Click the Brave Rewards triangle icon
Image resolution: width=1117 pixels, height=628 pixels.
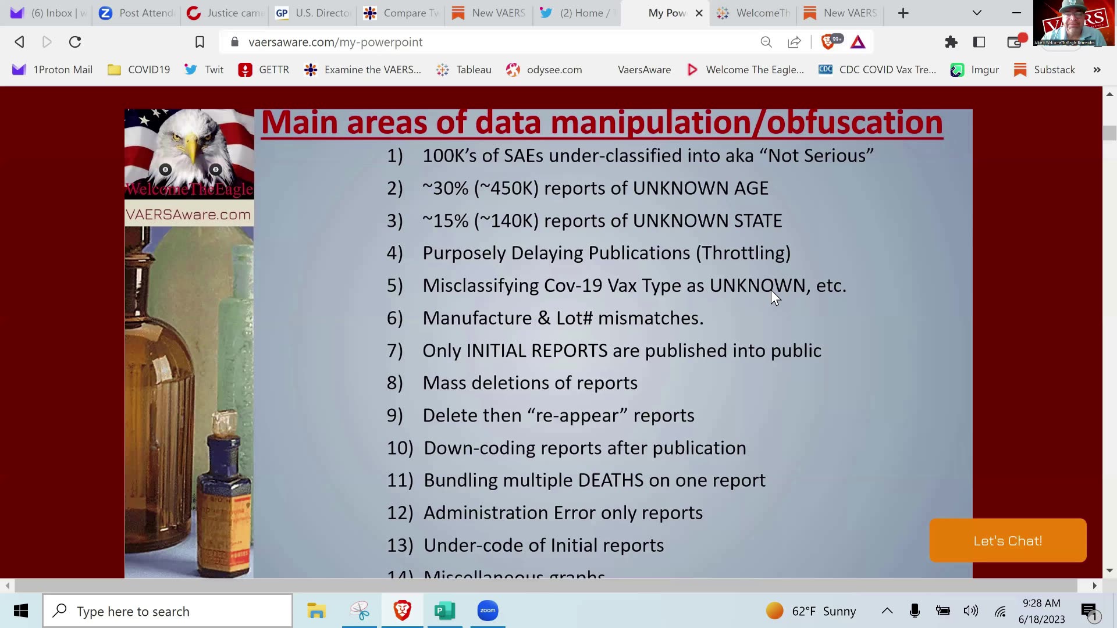tap(858, 42)
